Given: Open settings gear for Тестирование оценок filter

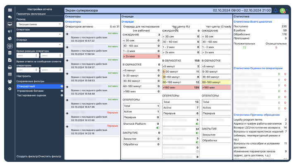Looking at the screenshot, I should pyautogui.click(x=62, y=95).
